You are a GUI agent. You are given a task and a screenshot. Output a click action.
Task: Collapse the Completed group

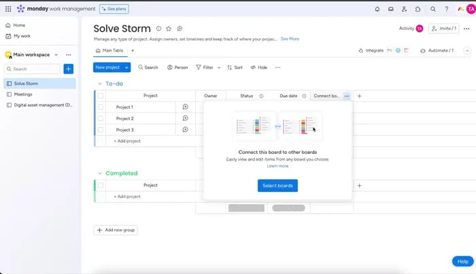click(99, 174)
